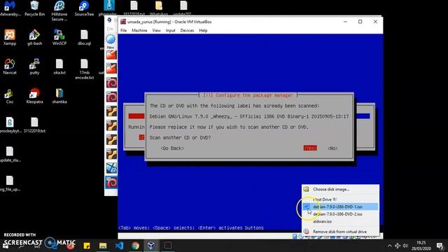Screen dimensions: 448x252
Task: Click the highlighted <Yes> button
Action: pos(310,148)
